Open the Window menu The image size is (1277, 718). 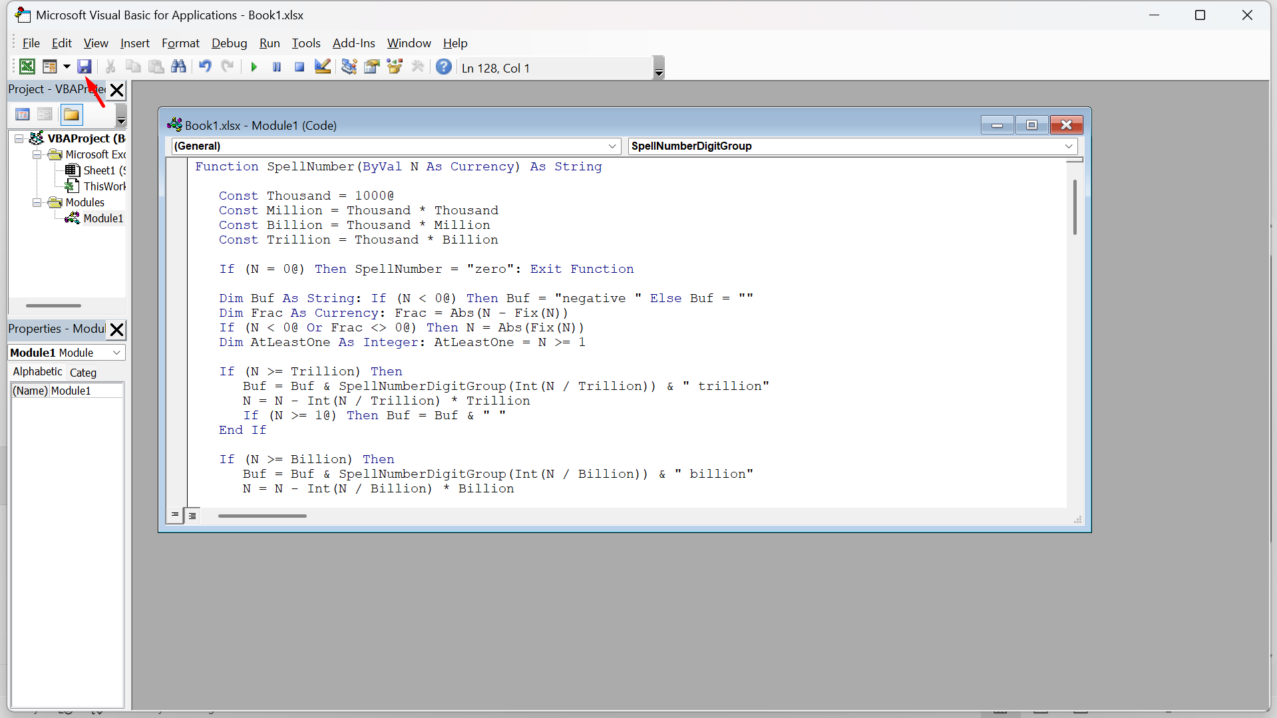[x=409, y=43]
